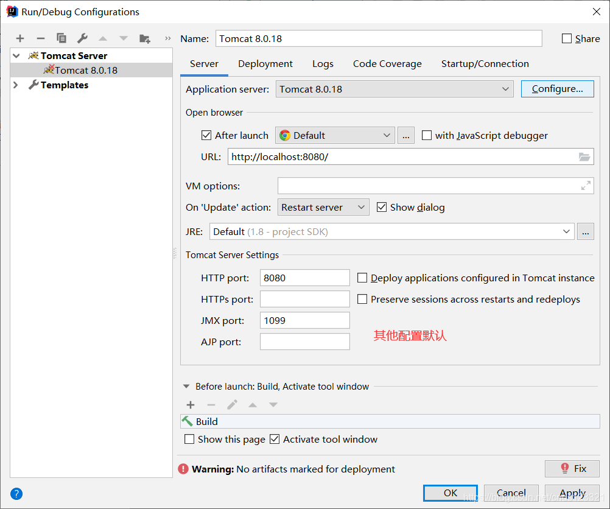The image size is (610, 509).
Task: Click the Fix button
Action: (x=572, y=469)
